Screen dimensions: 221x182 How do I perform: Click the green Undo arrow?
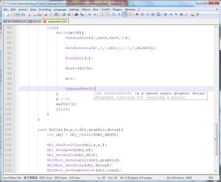tap(64, 14)
